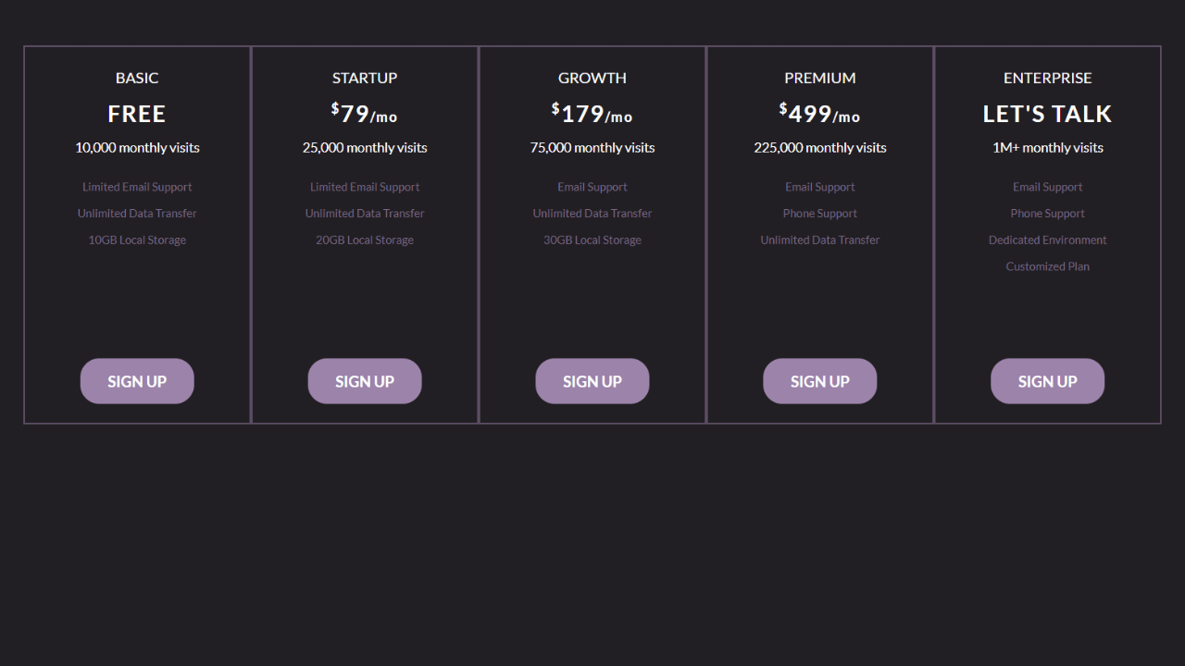Click the $79/mo price
The height and width of the screenshot is (666, 1185).
(365, 113)
